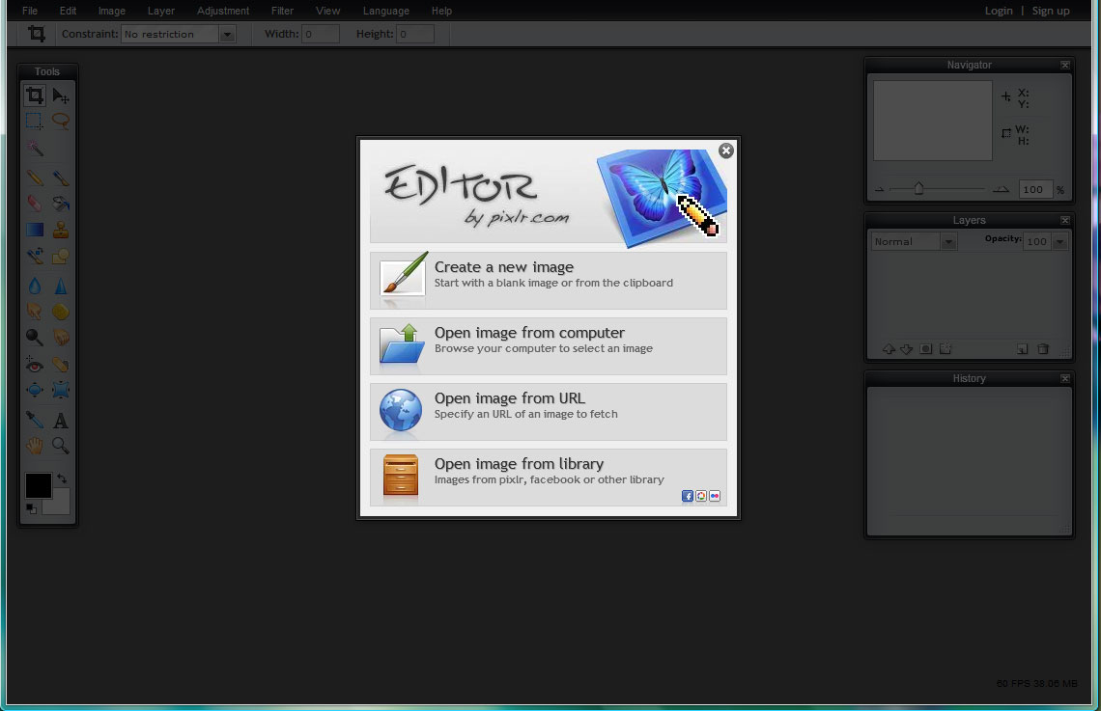Screen dimensions: 1101x711
Task: Click the Sign up link
Action: point(1051,11)
